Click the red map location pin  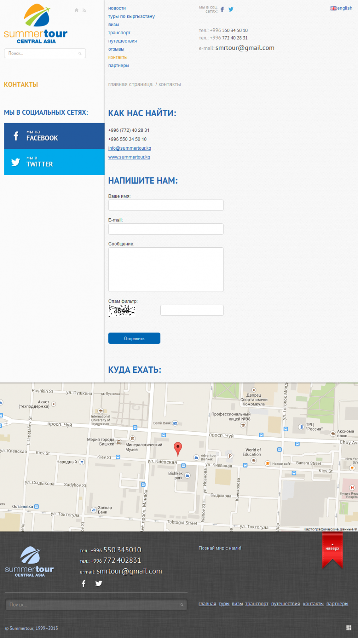(x=178, y=449)
